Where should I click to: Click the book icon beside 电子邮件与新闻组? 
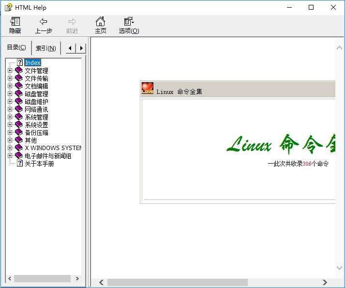tap(19, 156)
